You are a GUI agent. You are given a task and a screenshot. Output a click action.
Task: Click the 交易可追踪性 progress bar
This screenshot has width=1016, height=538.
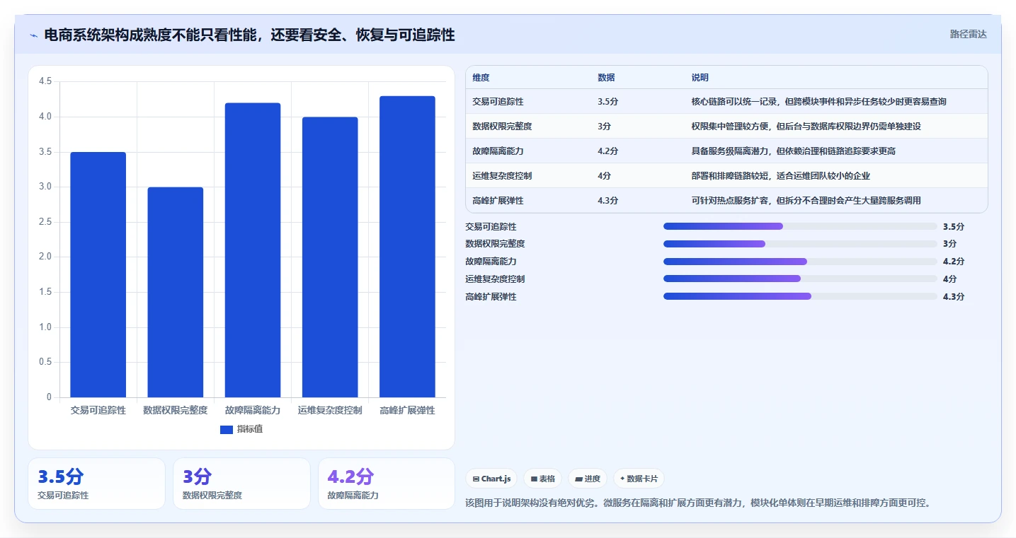[800, 226]
